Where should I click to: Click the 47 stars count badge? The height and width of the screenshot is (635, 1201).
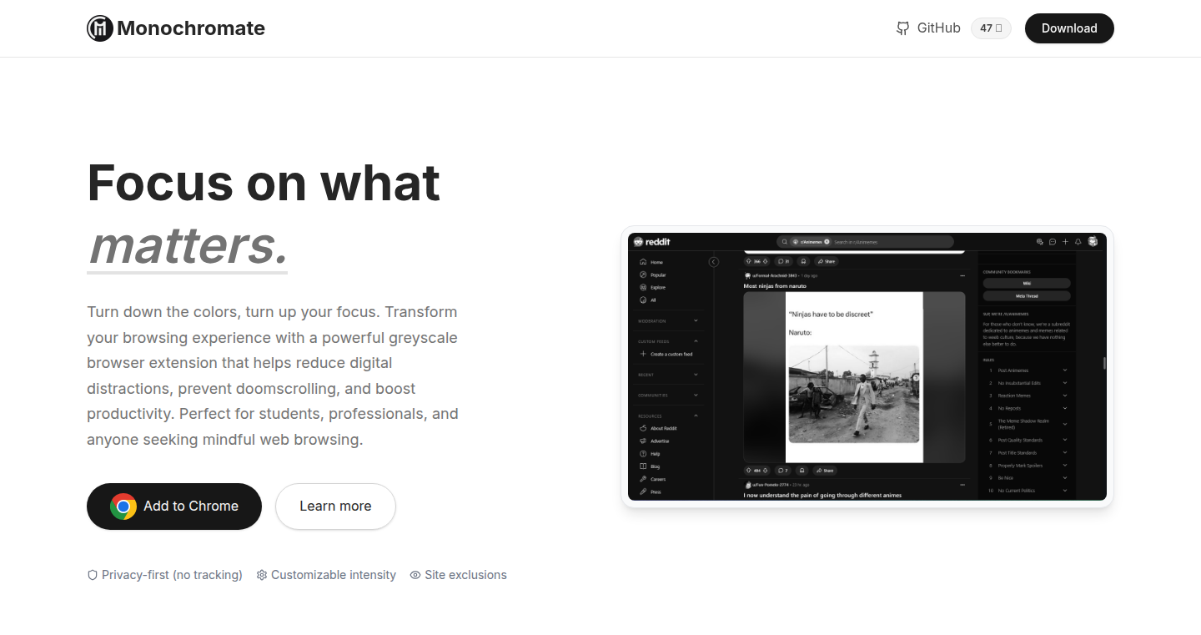(x=991, y=28)
